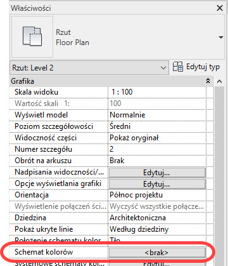This screenshot has width=228, height=266.
Task: Click the Skala widoku property label
Action: (36, 92)
